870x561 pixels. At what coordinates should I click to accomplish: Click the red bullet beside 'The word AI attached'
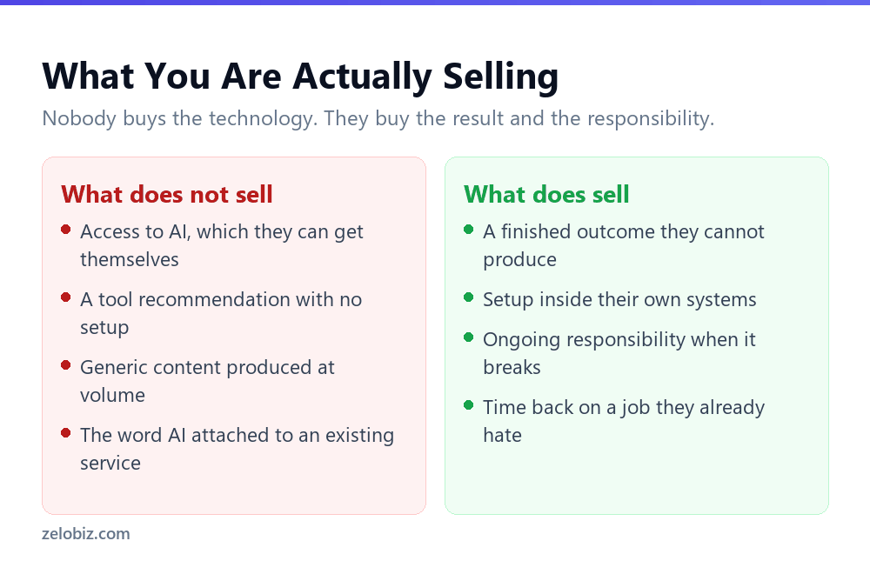(x=65, y=433)
